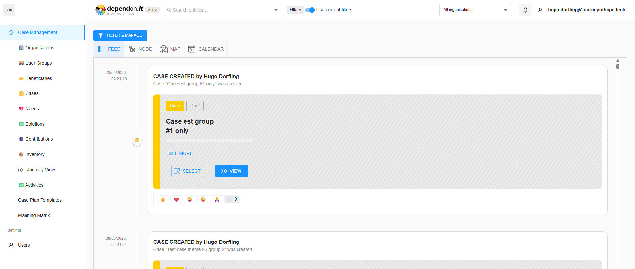Open comments bubble showing 0
Screen dimensions: 635x269
coord(232,199)
